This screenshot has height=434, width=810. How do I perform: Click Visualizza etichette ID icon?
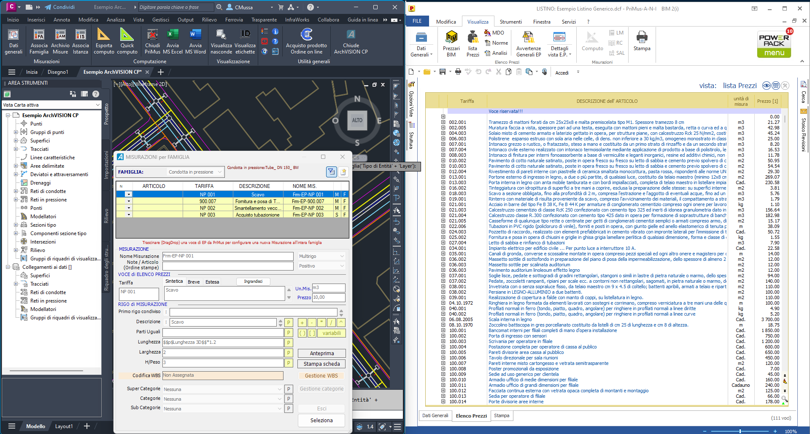point(245,41)
